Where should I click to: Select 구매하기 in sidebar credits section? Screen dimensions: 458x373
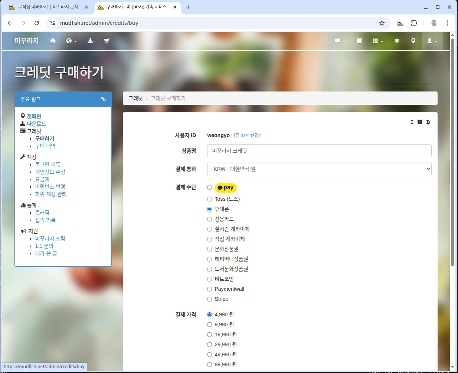tap(45, 139)
